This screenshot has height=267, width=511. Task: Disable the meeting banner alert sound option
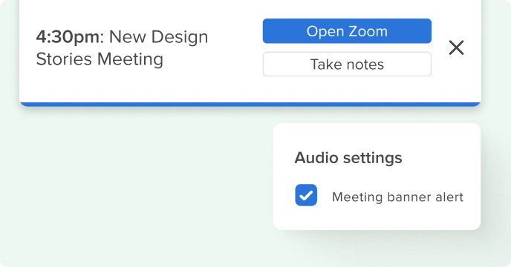[x=306, y=195]
